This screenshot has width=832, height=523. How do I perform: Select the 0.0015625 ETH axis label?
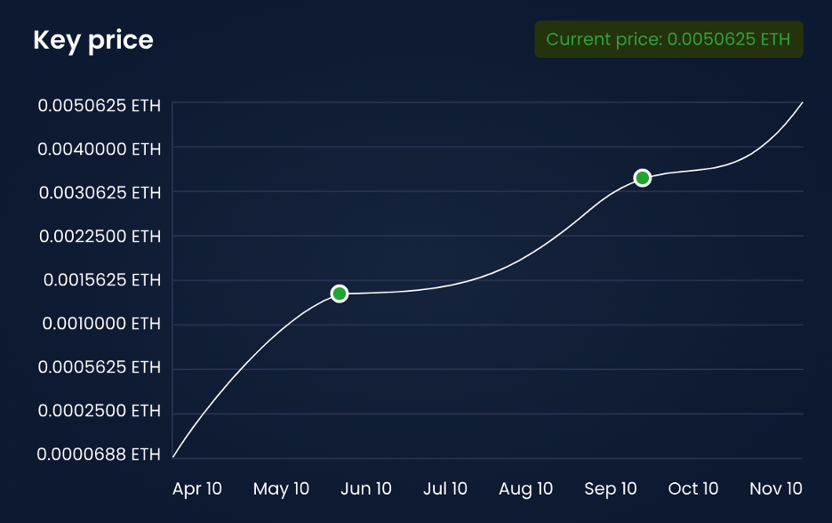click(102, 280)
